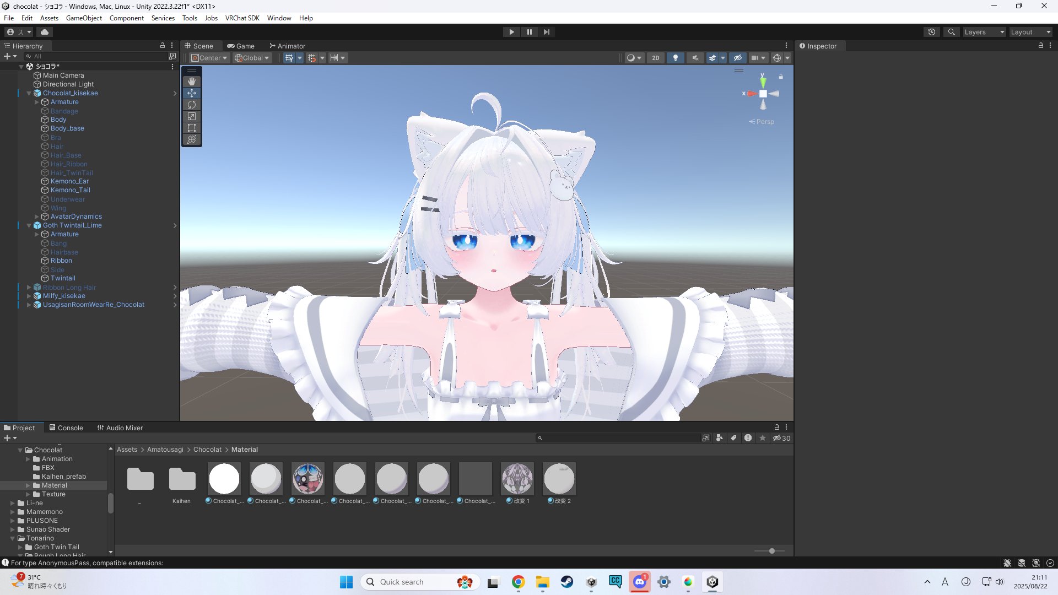Open the Undo History icon

click(x=932, y=32)
